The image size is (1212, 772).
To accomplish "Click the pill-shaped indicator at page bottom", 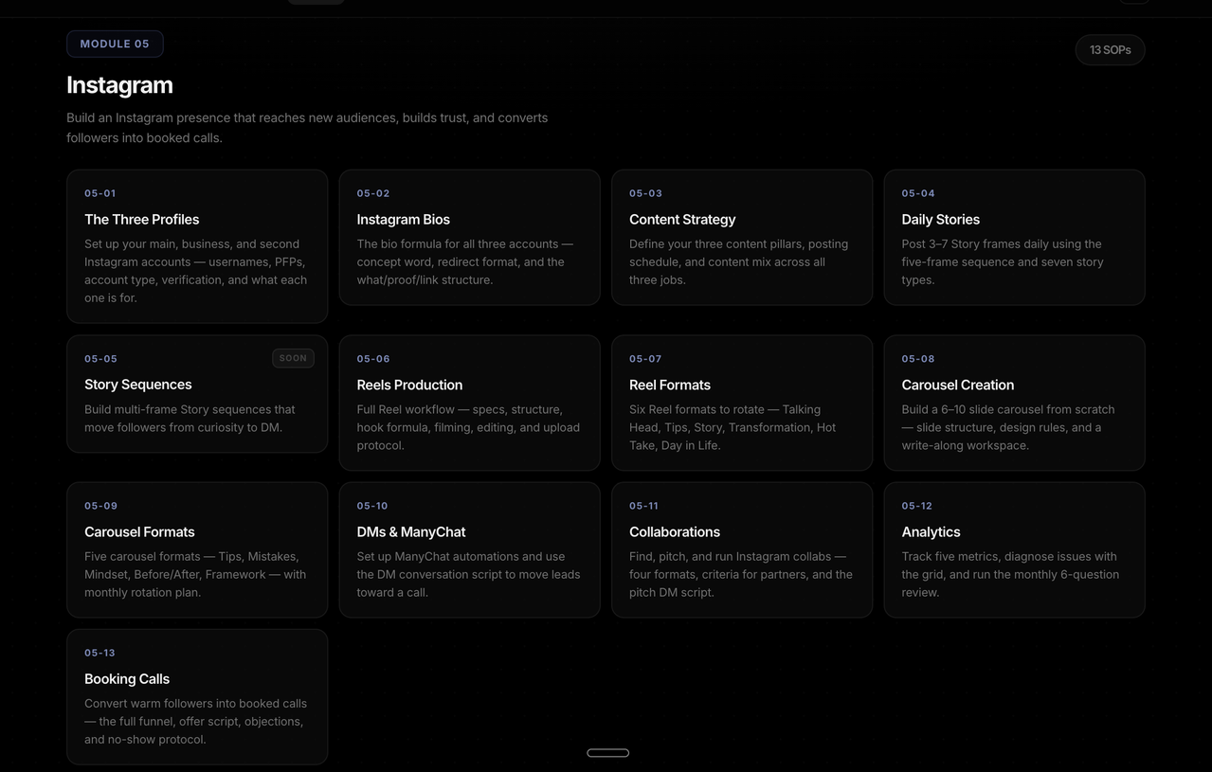I will coord(608,753).
